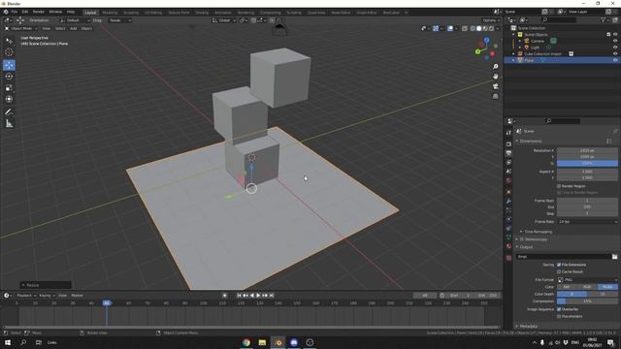Play the animation forward
Viewport: 621px width, 349px height.
259,295
